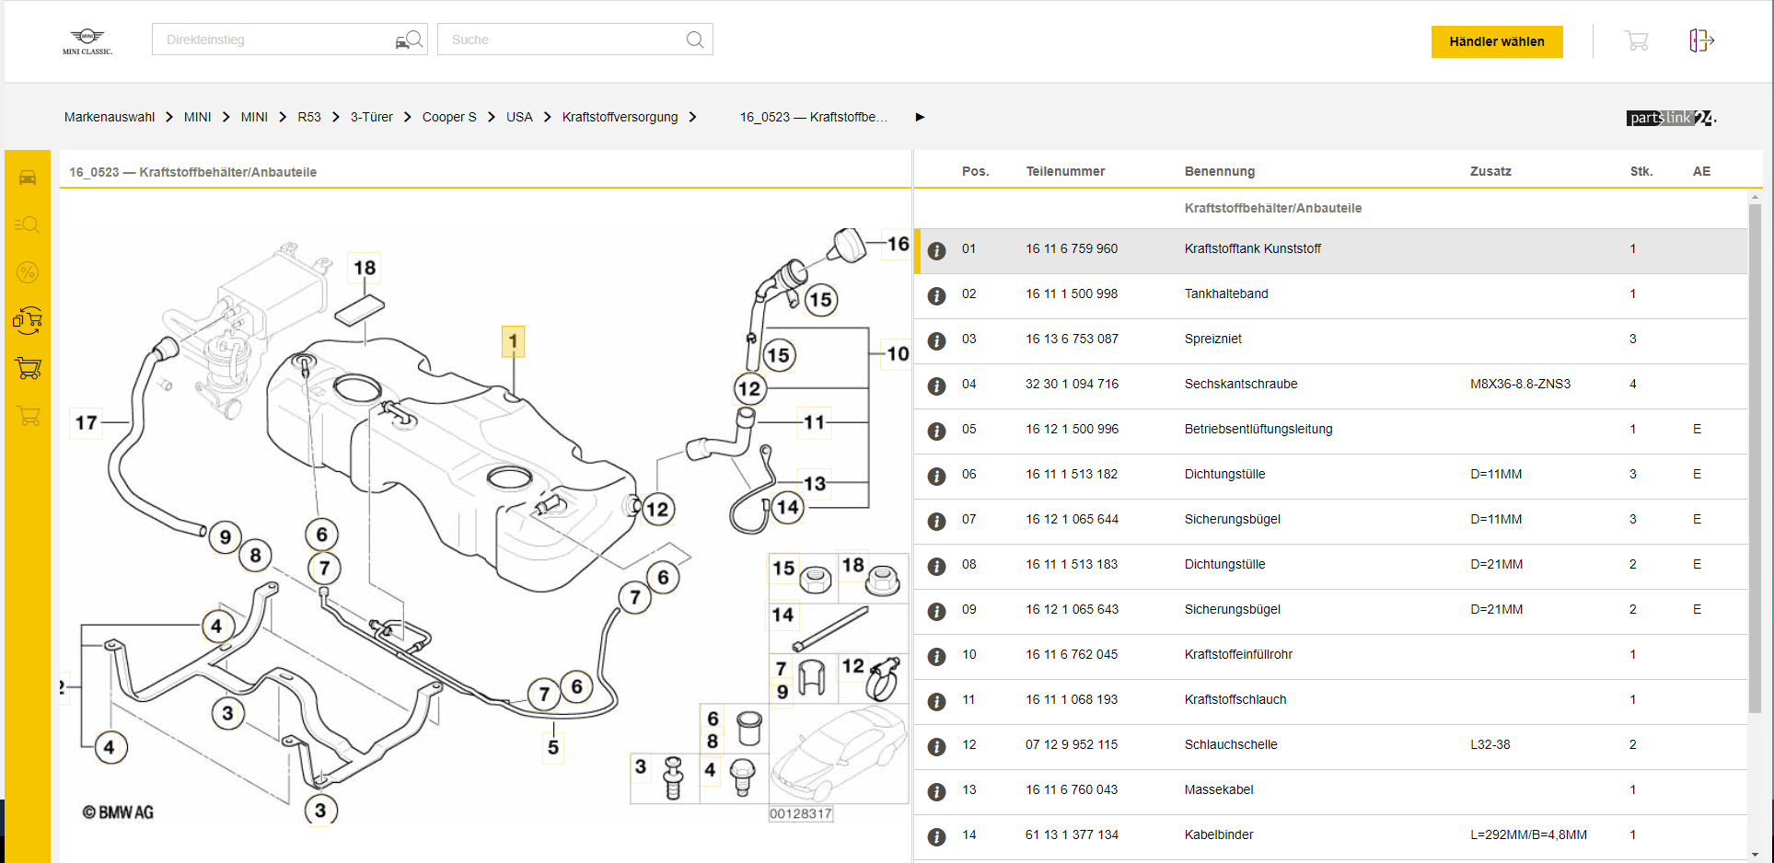Screen dimensions: 1774x863
Task: Show info for Kraftstofftank Kunststoff
Action: 936,250
